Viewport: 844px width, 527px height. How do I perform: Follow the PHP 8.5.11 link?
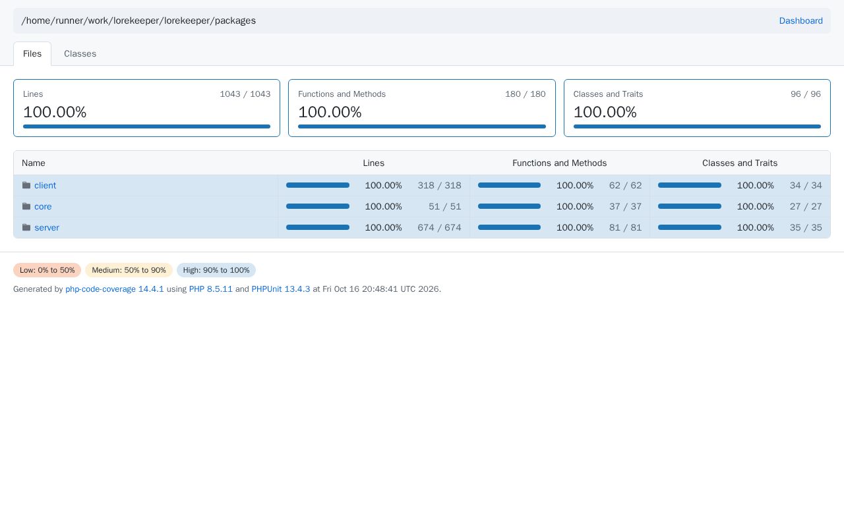coord(211,289)
